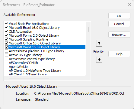Uncheck Microsoft Forms 2.0 Object Library
Image resolution: width=134 pixels, height=109 pixels.
point(7,35)
